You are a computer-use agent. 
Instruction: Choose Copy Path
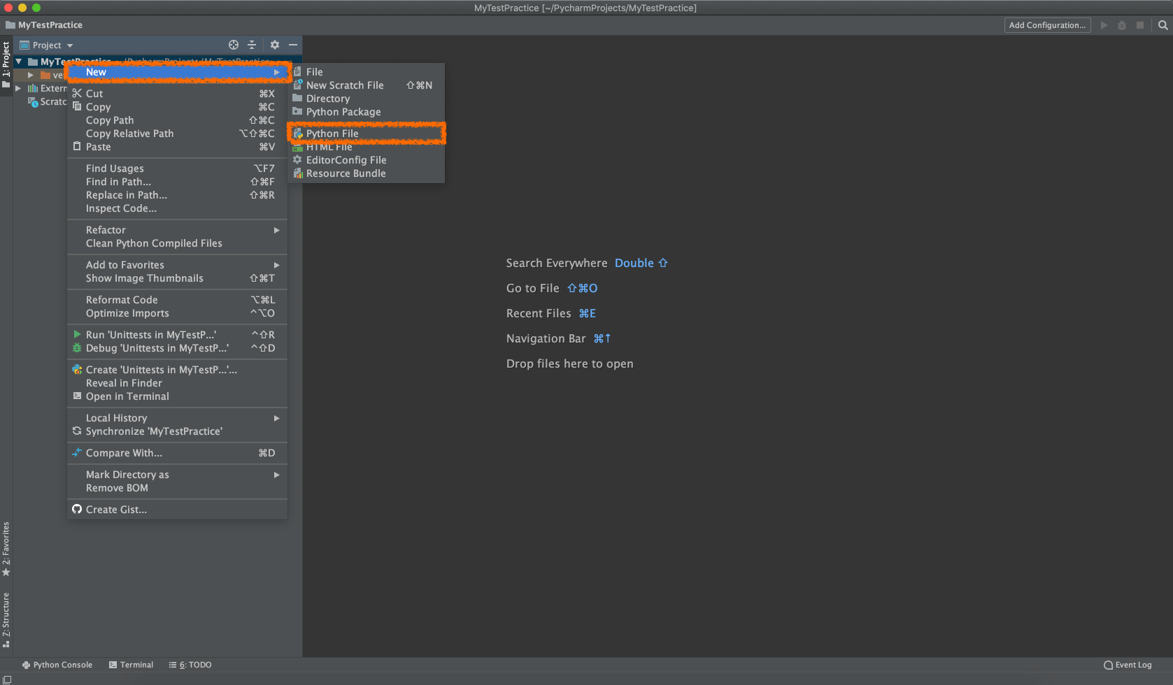(x=177, y=120)
